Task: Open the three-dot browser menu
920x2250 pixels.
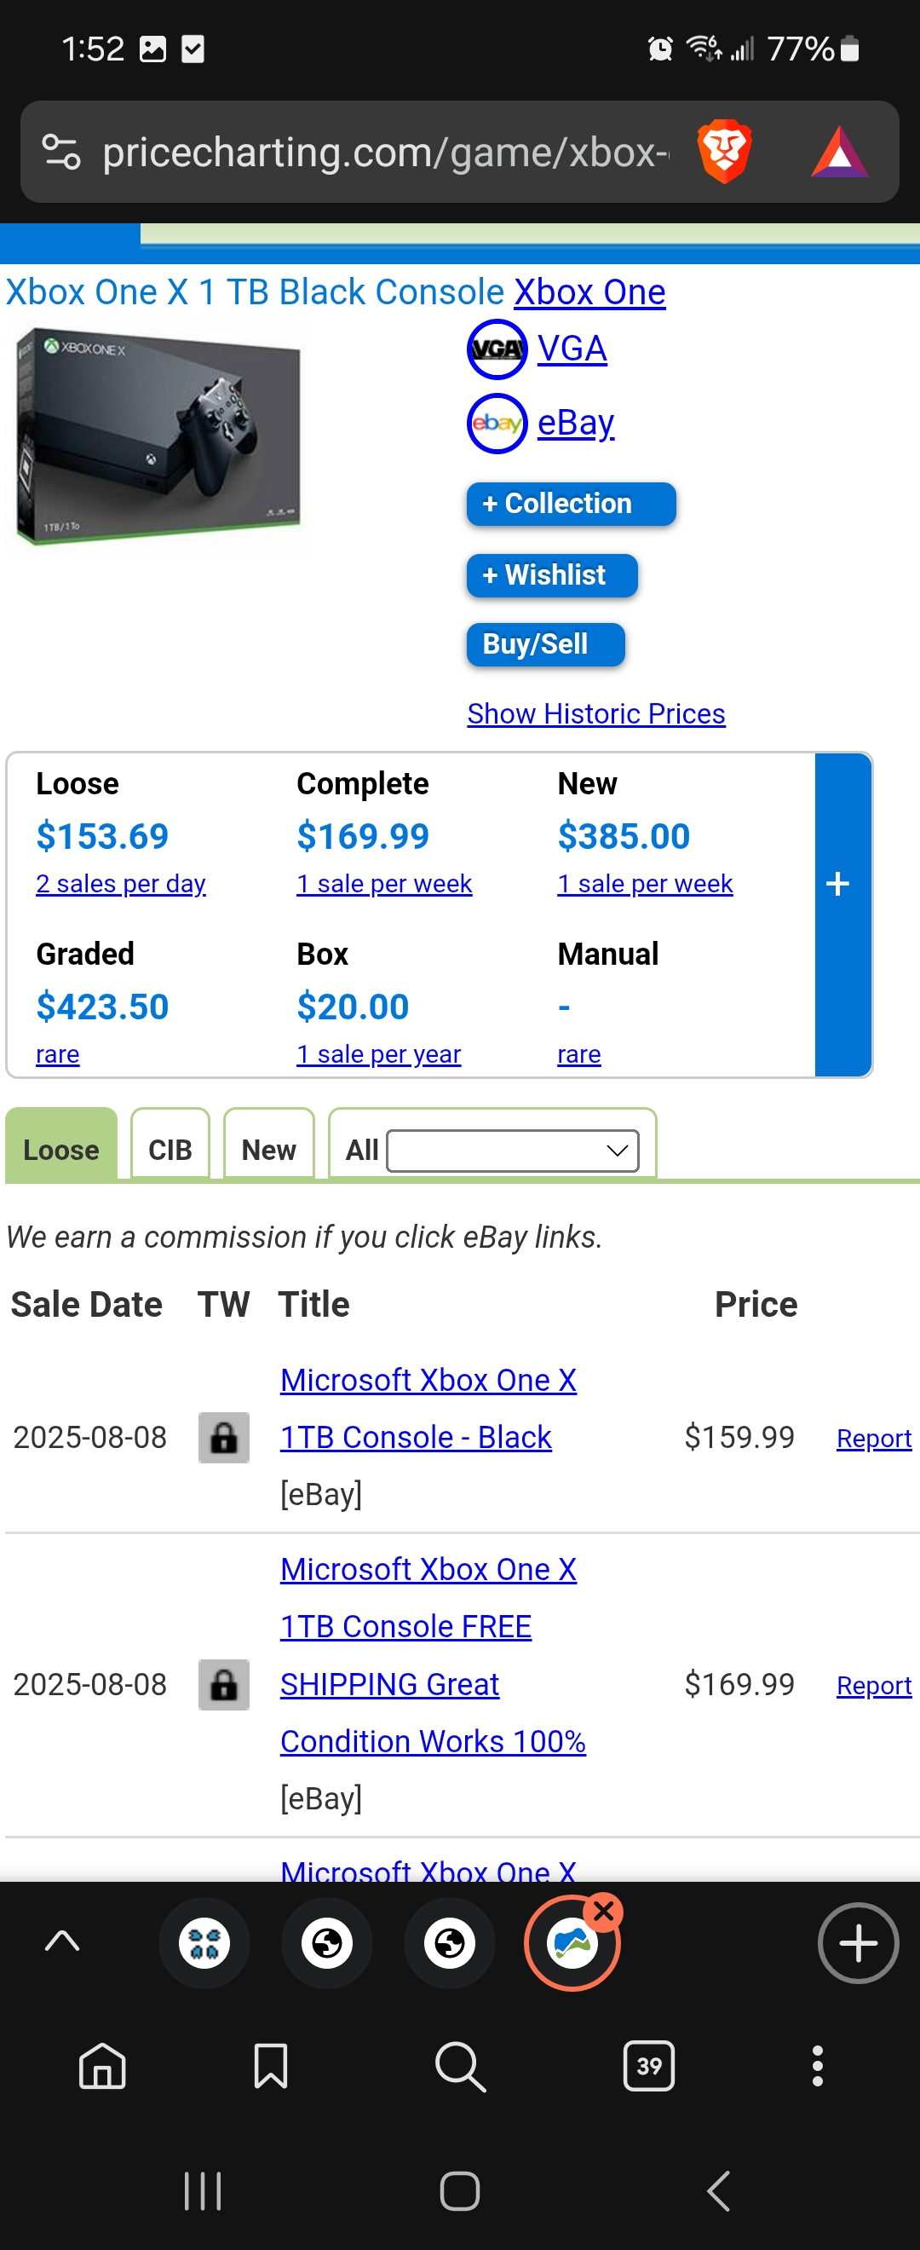Action: [817, 2066]
